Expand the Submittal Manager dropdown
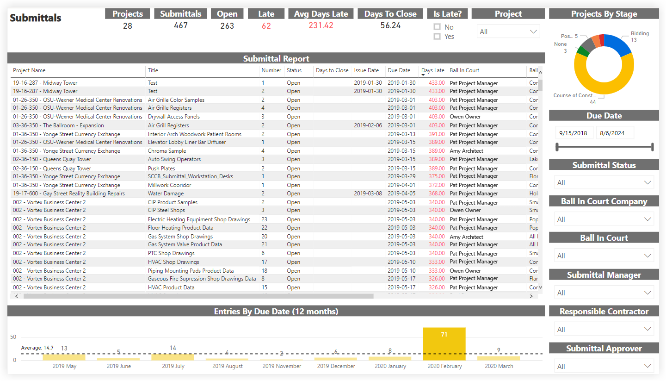 pos(604,293)
